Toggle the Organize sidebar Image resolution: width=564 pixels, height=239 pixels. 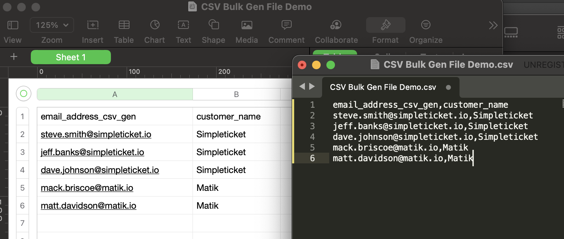tap(426, 25)
